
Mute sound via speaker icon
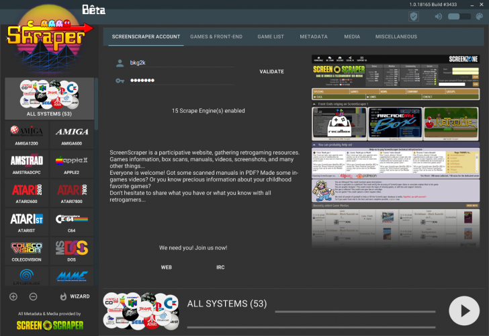pyautogui.click(x=438, y=16)
